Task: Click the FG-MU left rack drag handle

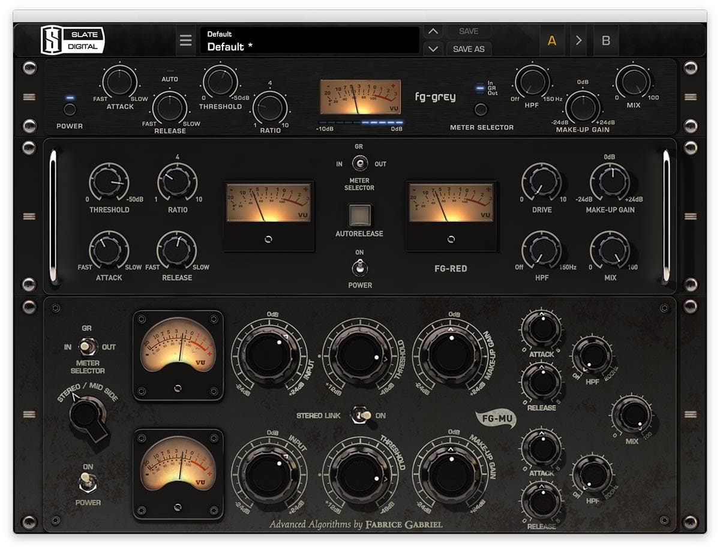Action: pos(29,414)
